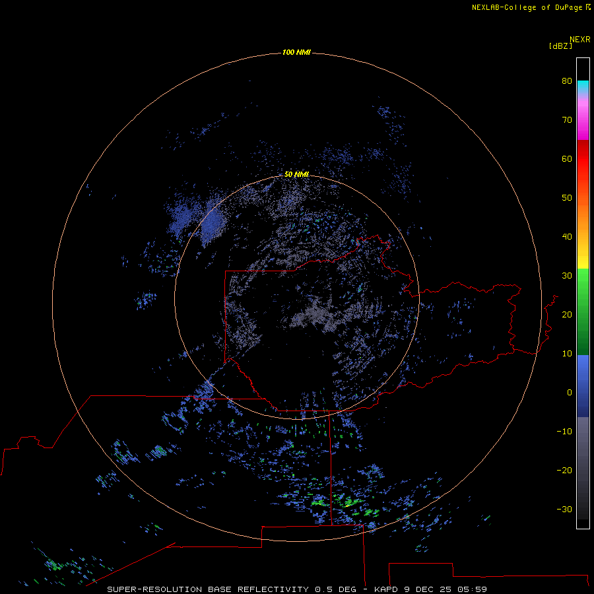Click the 05:59 timestamp in the caption
Viewport: 594px width, 594px height.
[x=472, y=589]
